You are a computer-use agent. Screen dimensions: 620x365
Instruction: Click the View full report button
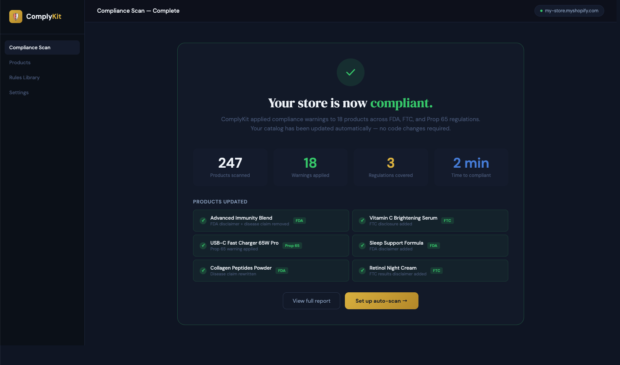tap(311, 300)
